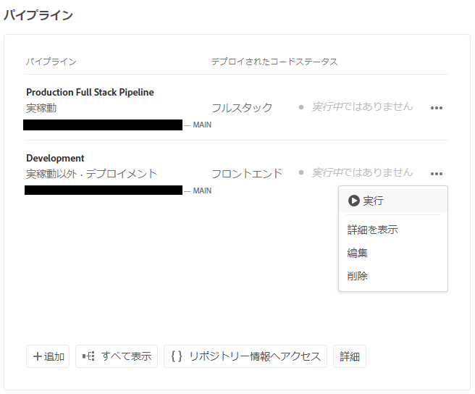Click the status dot for Development pipeline
Screen dimensions: 475x394
point(301,172)
